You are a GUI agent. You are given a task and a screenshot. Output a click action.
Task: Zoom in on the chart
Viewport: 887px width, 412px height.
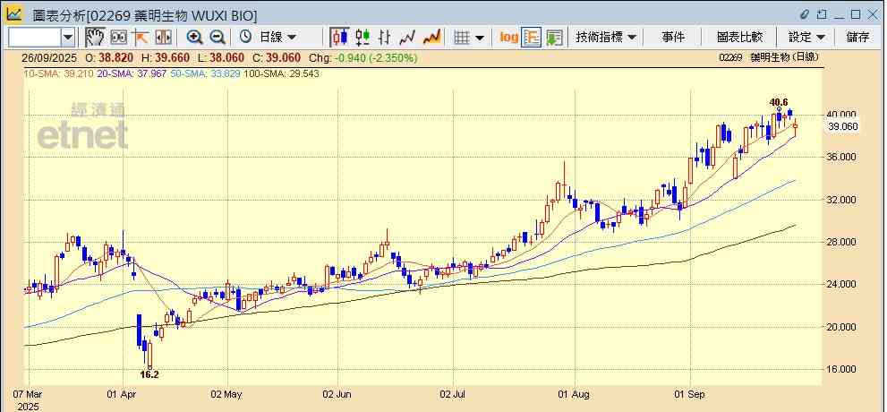pos(194,38)
